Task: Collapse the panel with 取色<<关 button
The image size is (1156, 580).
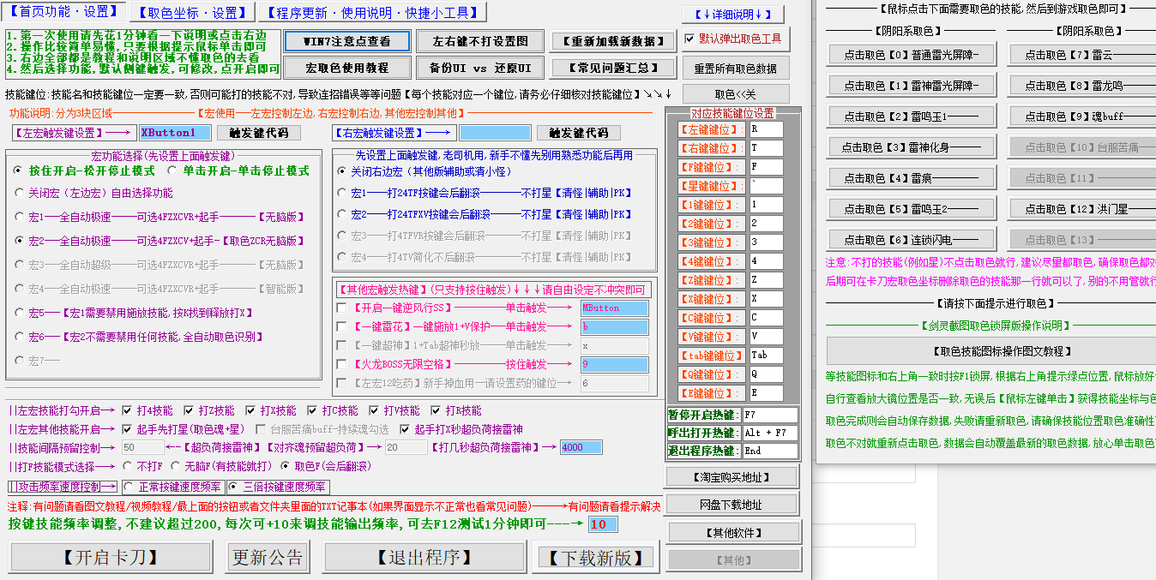Action: pos(735,94)
